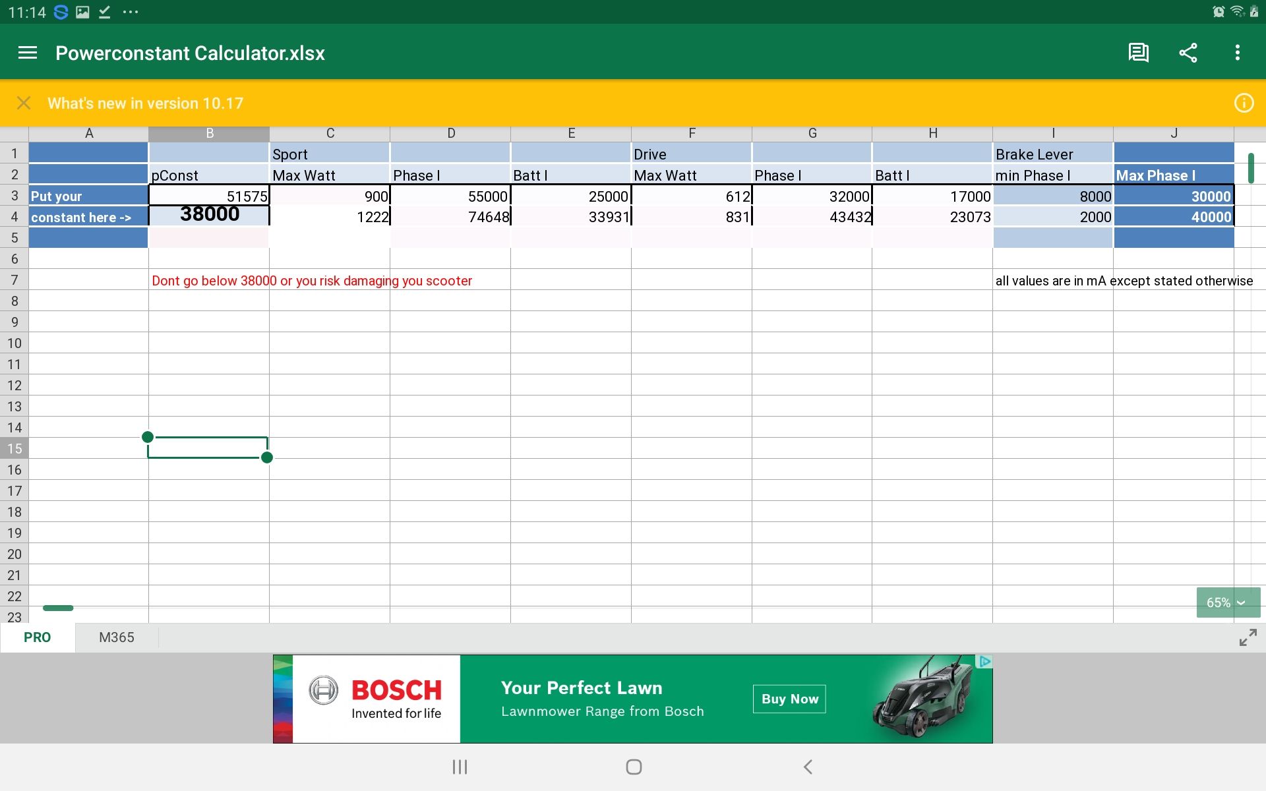
Task: Enter fullscreen with the expand arrows icon
Action: click(1248, 637)
